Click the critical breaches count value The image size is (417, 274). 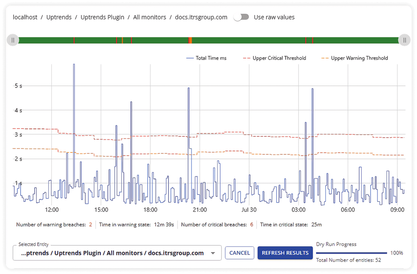pos(252,225)
